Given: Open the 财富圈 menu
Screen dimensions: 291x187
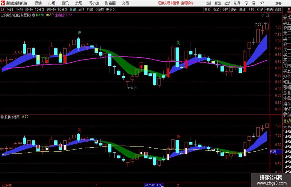Looking at the screenshot, I should click(110, 3).
